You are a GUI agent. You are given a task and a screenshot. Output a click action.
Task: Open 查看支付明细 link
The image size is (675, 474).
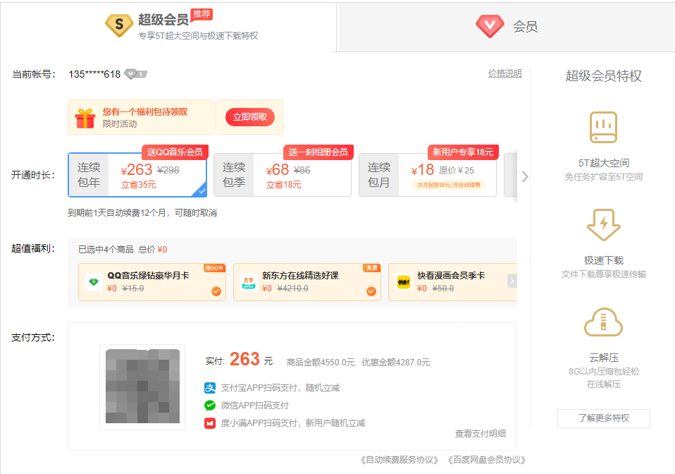click(x=481, y=434)
